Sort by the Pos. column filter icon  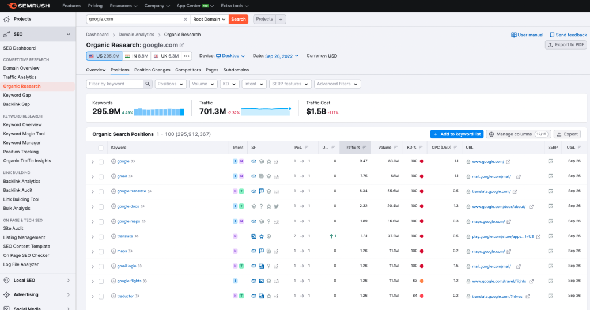(307, 148)
